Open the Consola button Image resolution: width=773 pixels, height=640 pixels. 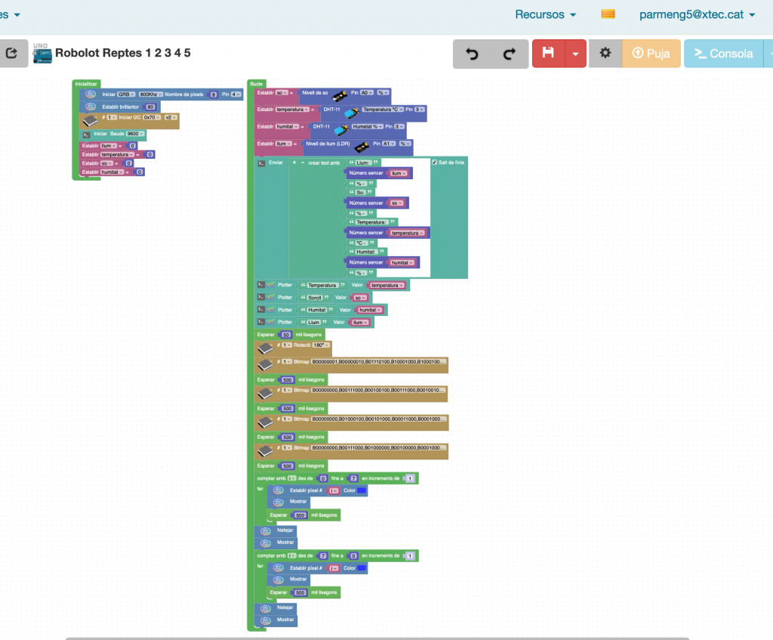[723, 54]
